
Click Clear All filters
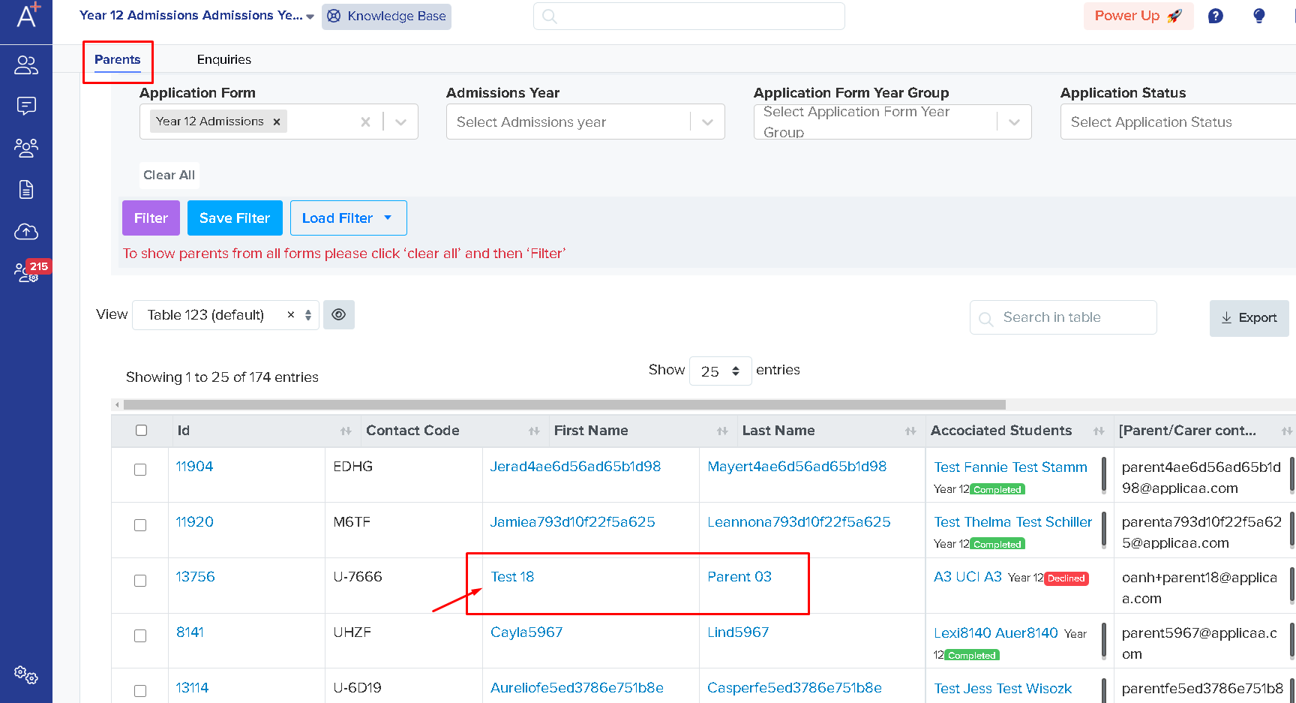pos(169,175)
